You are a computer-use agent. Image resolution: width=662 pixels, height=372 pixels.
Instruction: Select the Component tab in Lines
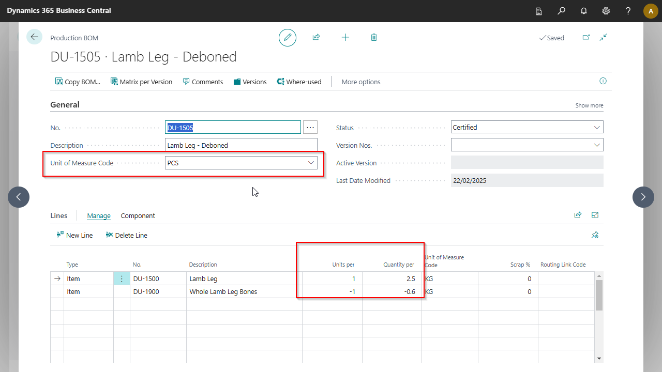(138, 215)
